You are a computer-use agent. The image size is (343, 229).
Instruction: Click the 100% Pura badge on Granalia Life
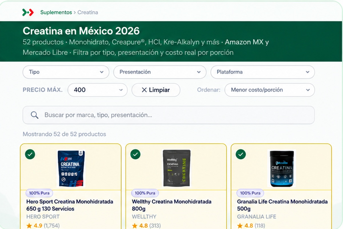click(250, 193)
